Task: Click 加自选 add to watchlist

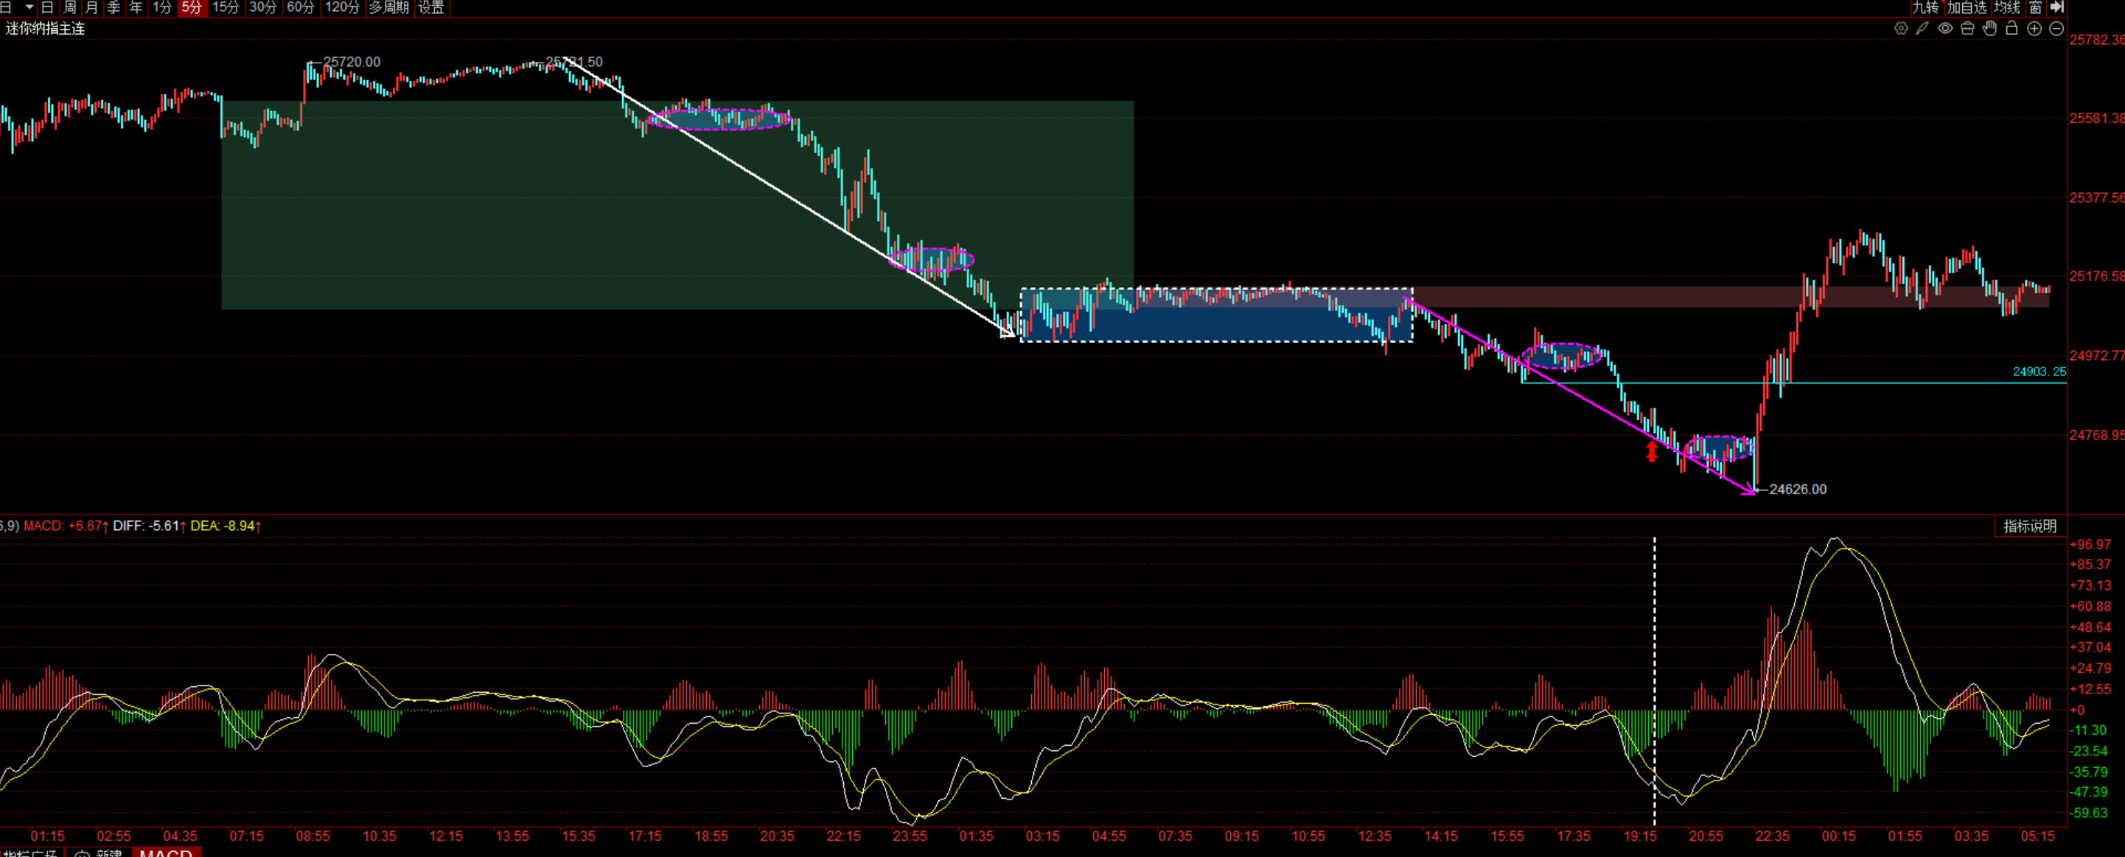Action: [x=1967, y=7]
